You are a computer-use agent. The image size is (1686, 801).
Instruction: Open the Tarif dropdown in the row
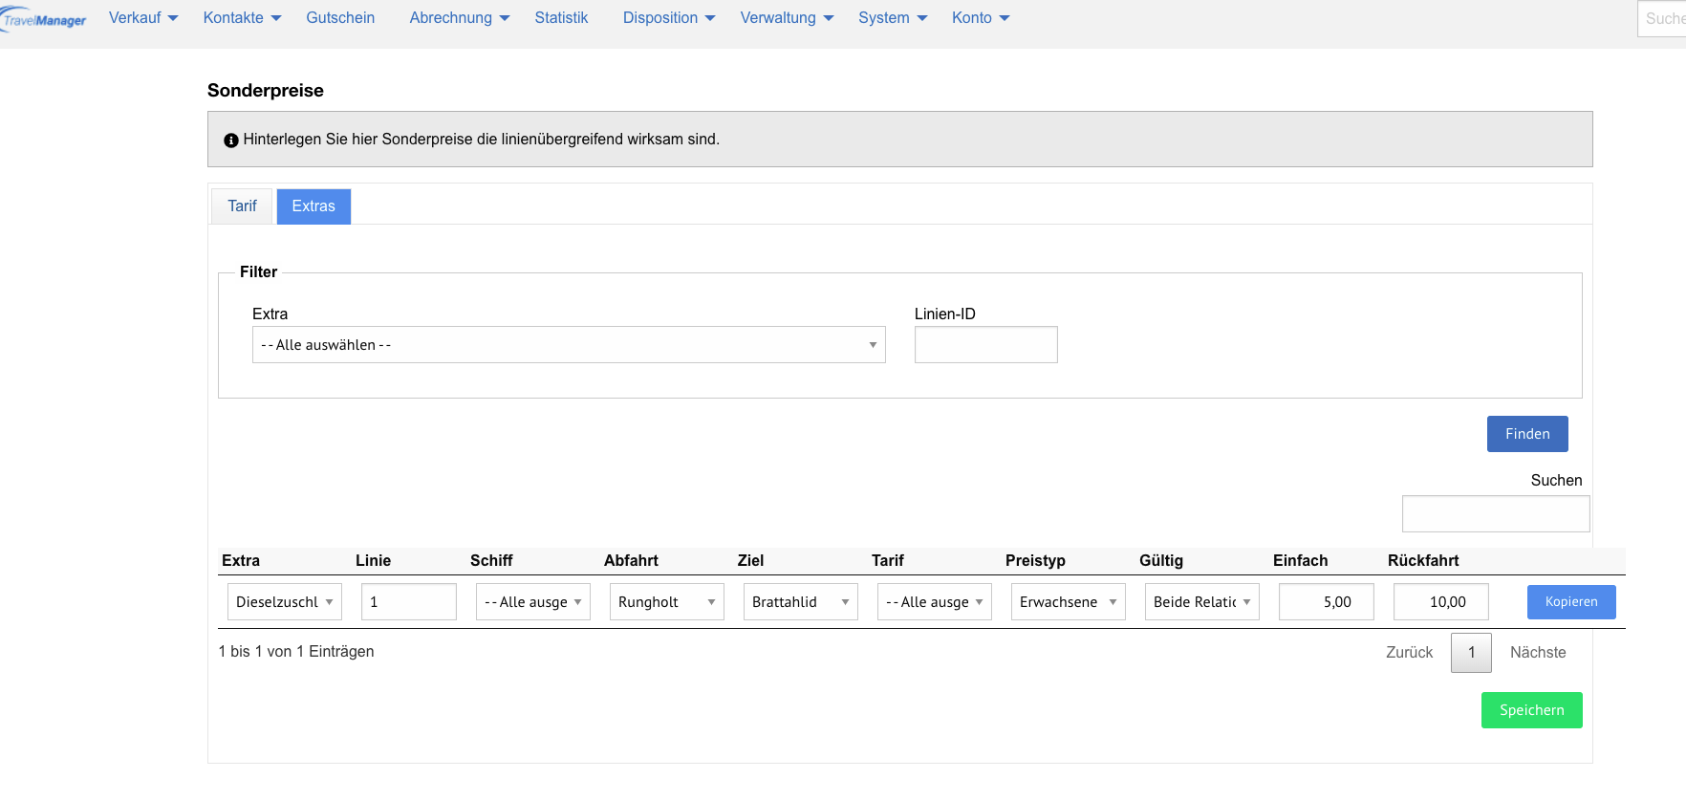[x=935, y=602]
